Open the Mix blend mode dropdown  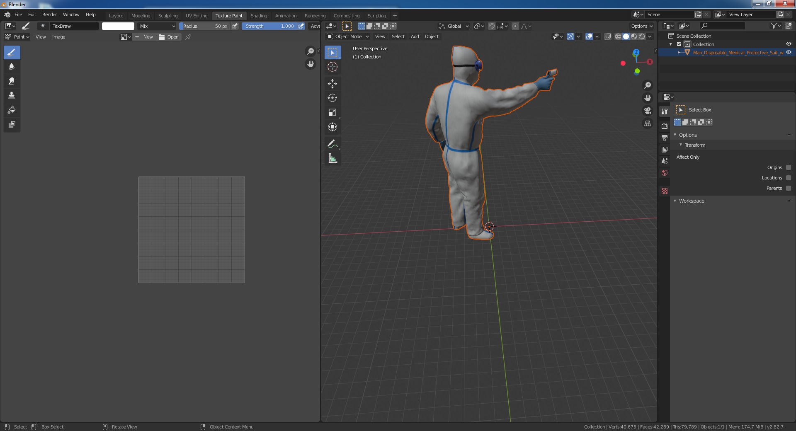(158, 26)
